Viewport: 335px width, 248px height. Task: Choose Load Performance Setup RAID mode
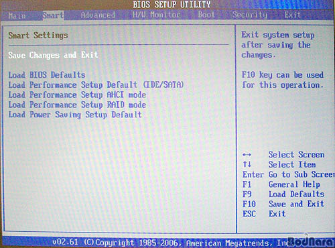pyautogui.click(x=77, y=105)
